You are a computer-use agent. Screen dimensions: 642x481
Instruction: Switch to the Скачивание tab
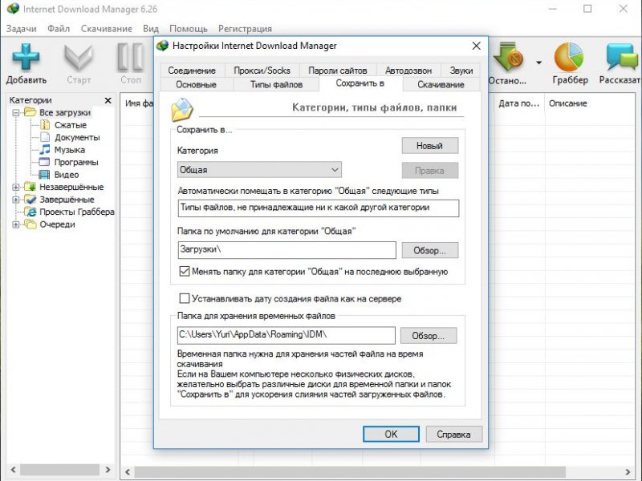pos(441,85)
